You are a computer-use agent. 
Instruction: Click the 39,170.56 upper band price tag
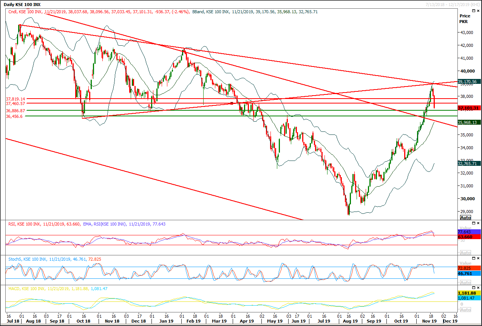pos(469,82)
